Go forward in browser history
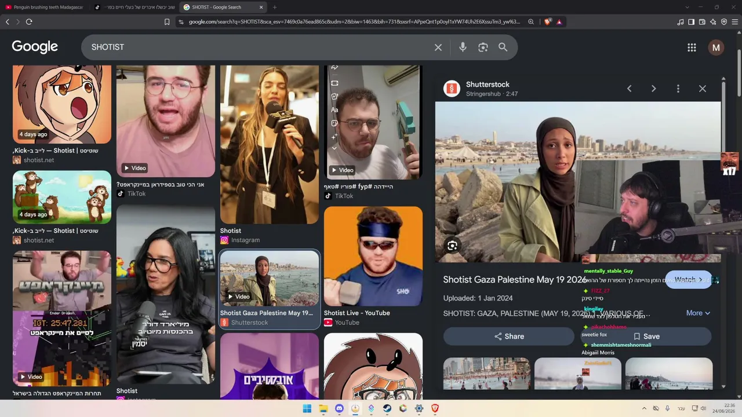The image size is (742, 417). pyautogui.click(x=18, y=22)
